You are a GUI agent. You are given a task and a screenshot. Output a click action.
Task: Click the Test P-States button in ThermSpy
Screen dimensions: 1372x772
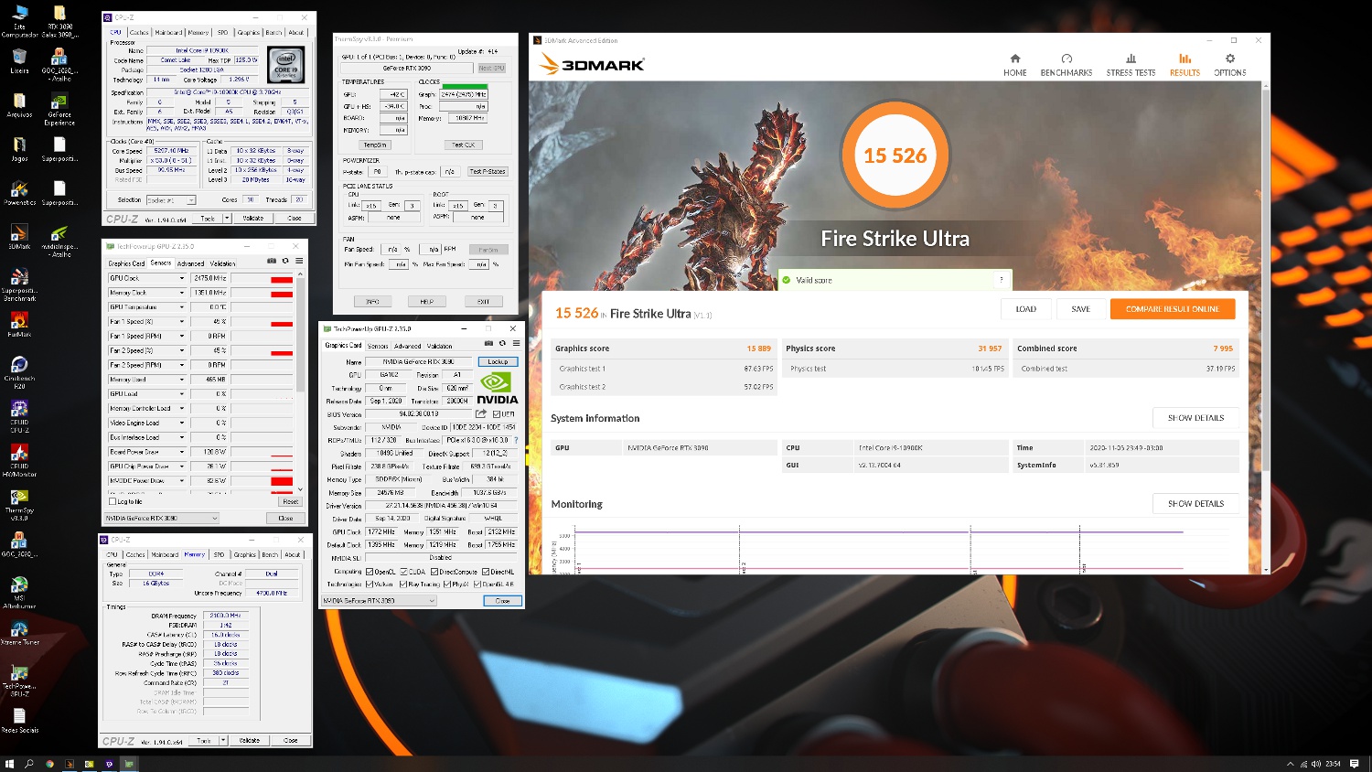click(487, 171)
